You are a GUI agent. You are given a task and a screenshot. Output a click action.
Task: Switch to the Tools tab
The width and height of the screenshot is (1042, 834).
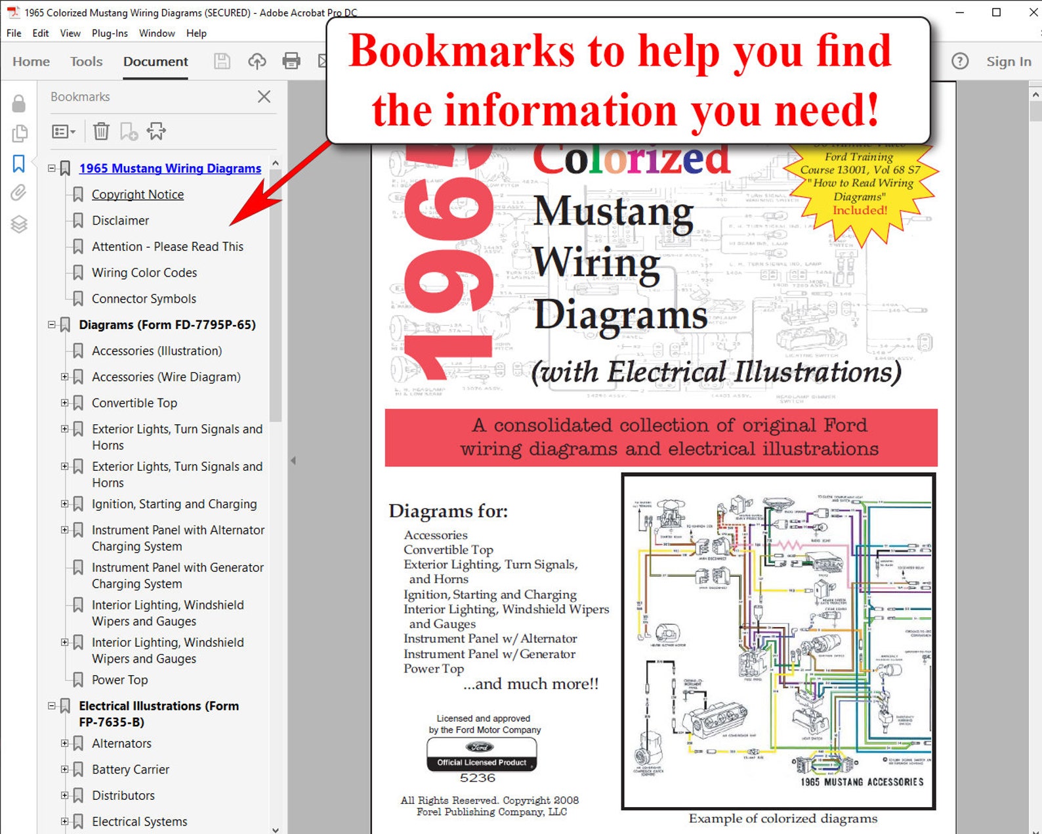87,61
